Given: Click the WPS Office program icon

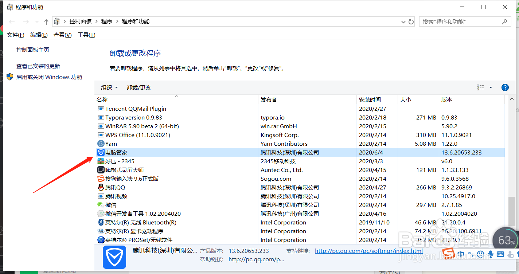Looking at the screenshot, I should tap(101, 135).
